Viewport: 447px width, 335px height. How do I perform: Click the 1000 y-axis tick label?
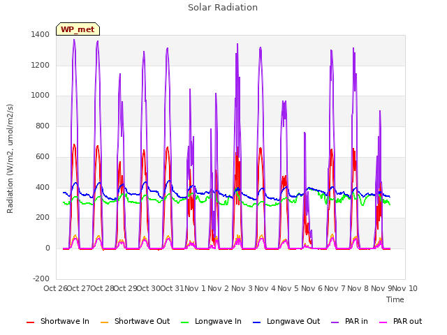(x=41, y=96)
